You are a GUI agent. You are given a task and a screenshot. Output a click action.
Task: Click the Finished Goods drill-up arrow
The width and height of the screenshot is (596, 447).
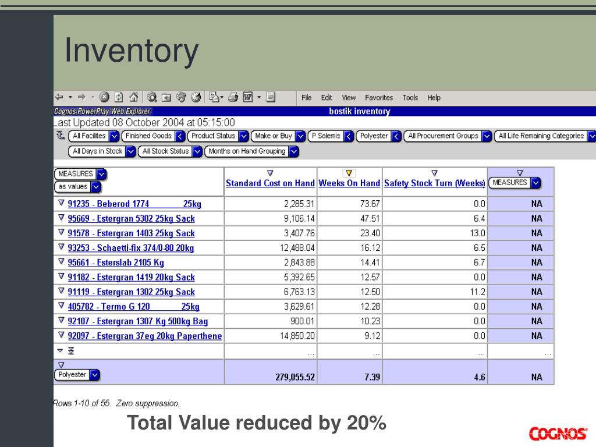pyautogui.click(x=180, y=136)
